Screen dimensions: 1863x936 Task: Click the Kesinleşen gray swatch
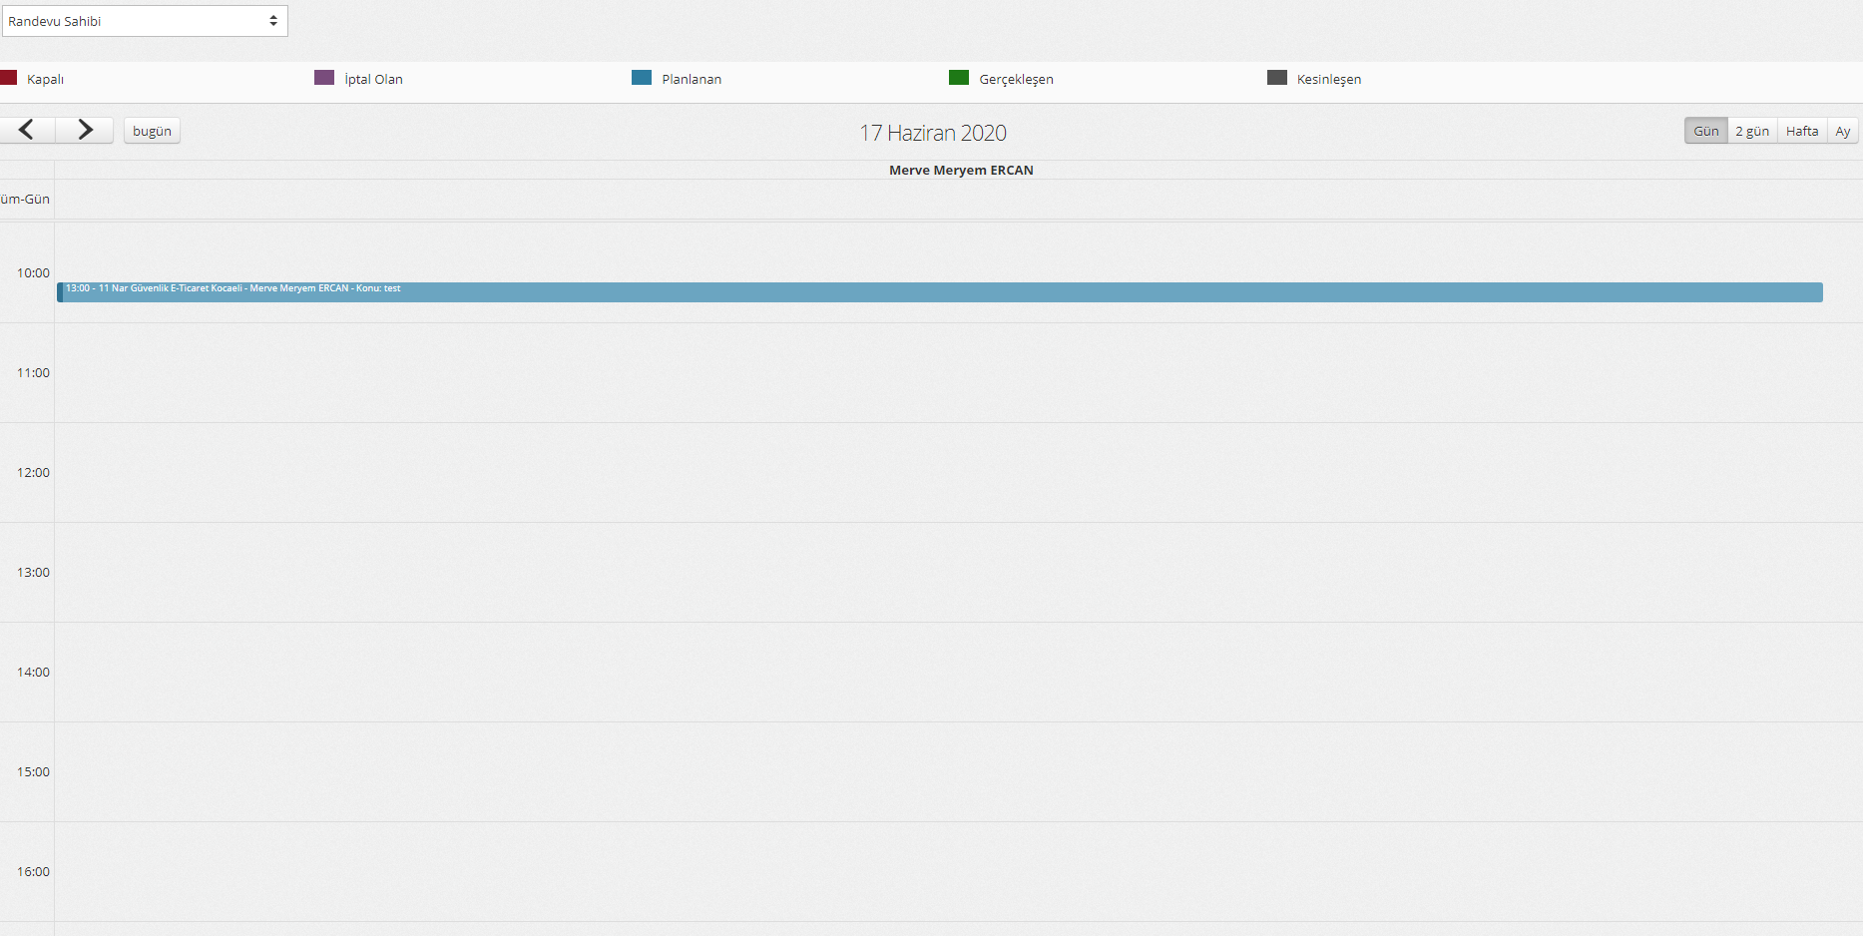[x=1276, y=78]
